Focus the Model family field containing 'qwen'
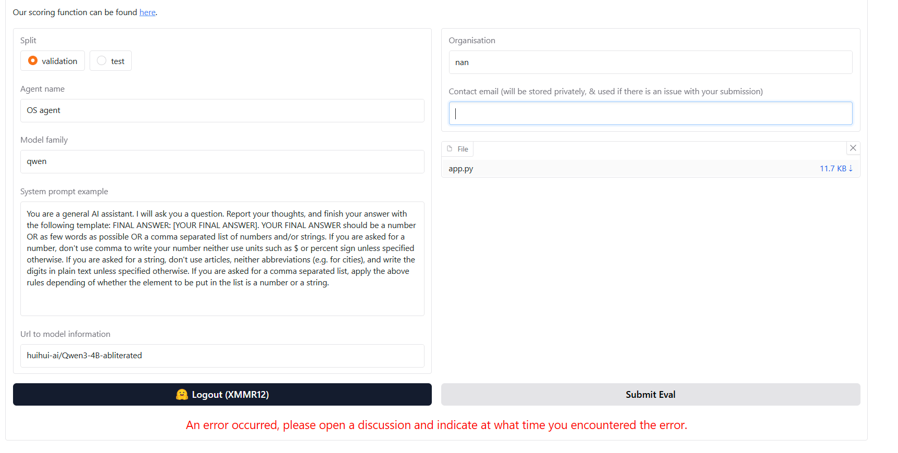 coord(222,161)
